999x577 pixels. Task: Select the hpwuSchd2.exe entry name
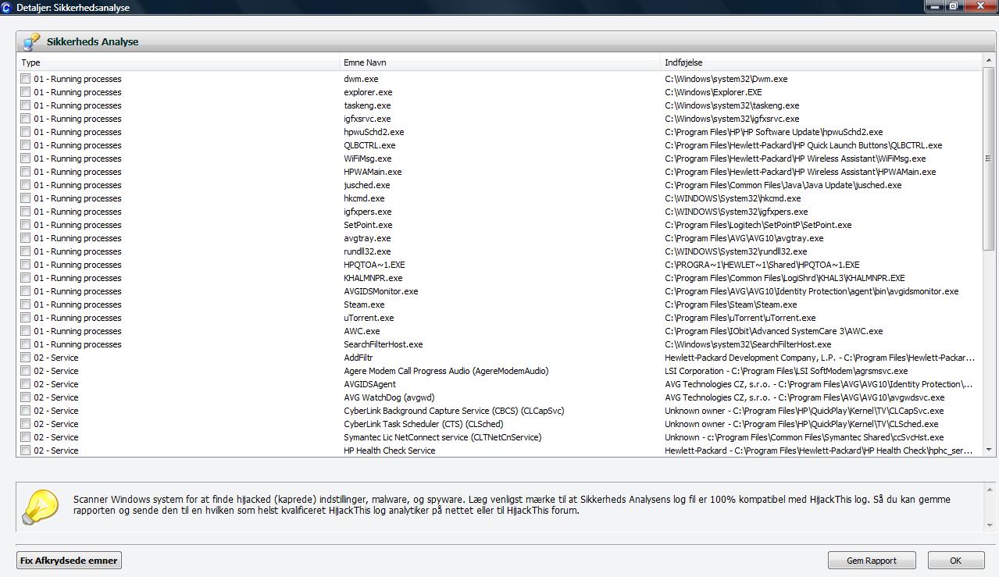coord(373,132)
